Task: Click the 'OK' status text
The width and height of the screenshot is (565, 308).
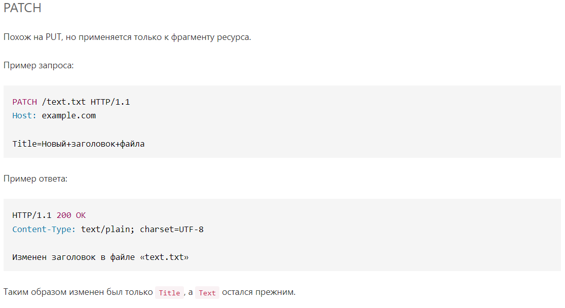Action: coord(81,215)
